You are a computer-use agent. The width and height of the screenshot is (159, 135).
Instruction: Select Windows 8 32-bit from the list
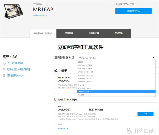116,79
